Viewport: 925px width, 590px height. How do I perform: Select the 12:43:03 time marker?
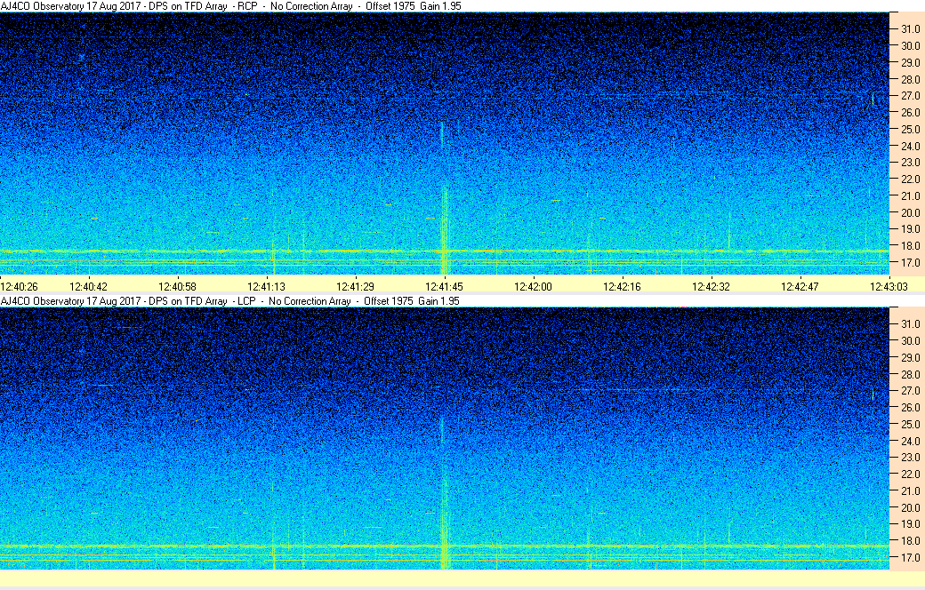click(x=889, y=287)
